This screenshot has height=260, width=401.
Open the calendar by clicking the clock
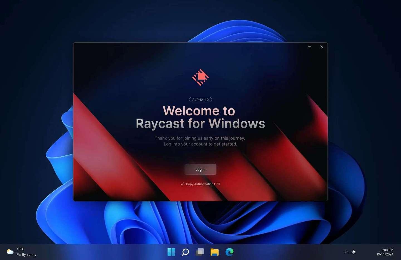(x=387, y=250)
